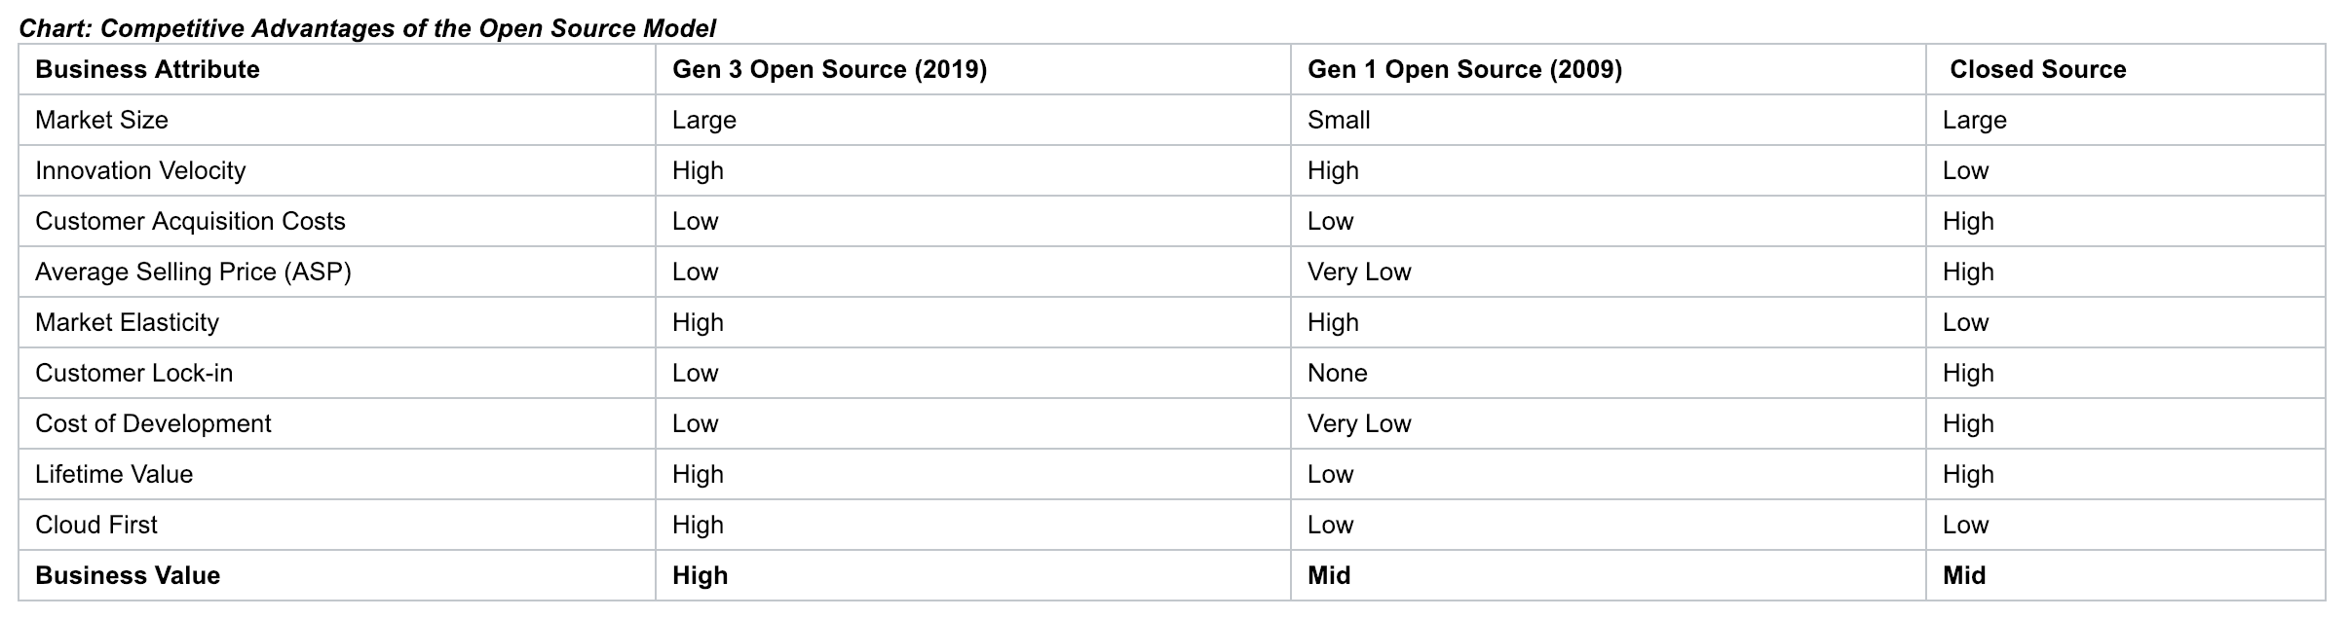Click the 'Closed Source' column header
Screen dimensions: 2350x619
tap(2037, 69)
